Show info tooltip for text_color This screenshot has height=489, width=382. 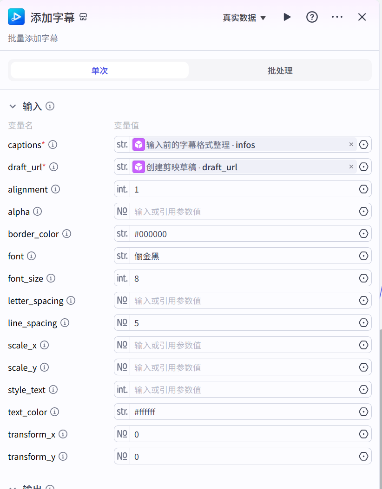click(x=55, y=412)
